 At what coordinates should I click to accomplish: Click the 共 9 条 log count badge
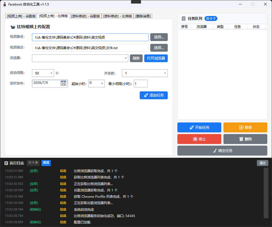point(33,163)
